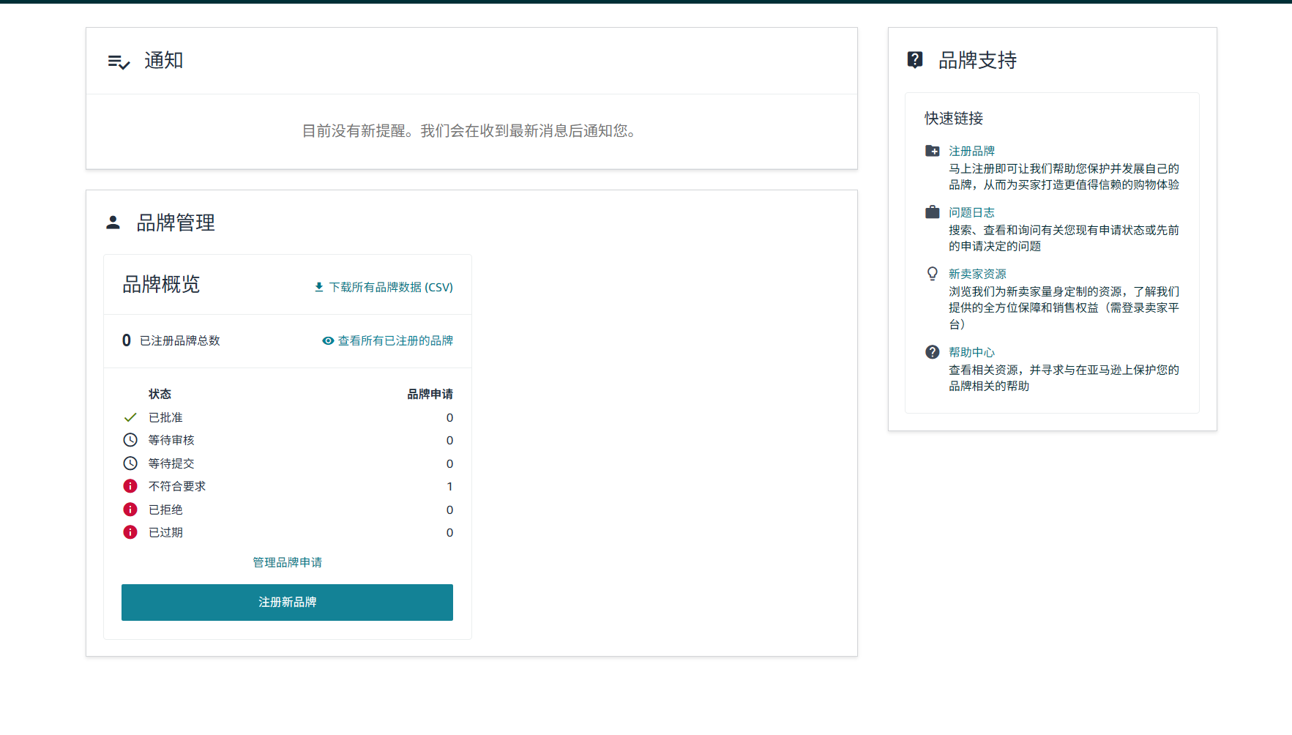Click the 新卖家资源 description text

(x=1064, y=307)
